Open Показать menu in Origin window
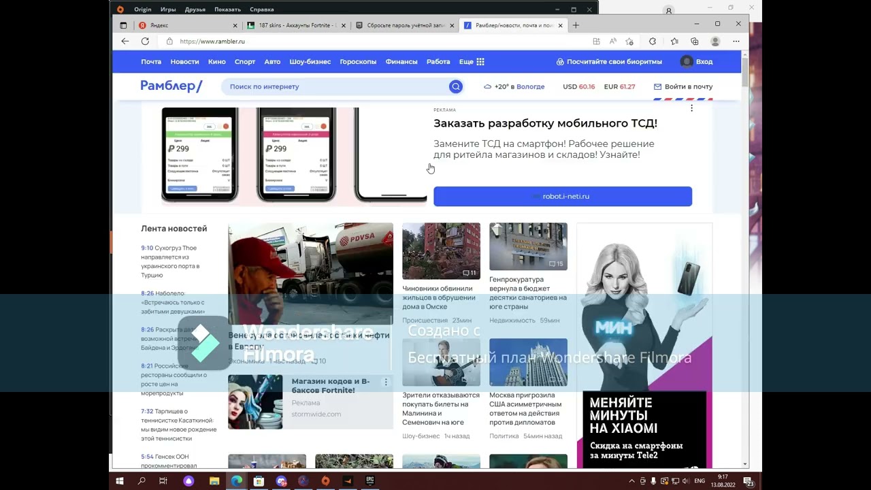 (x=227, y=10)
